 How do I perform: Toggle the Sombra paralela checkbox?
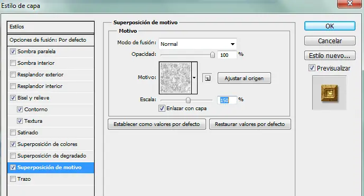(x=13, y=52)
